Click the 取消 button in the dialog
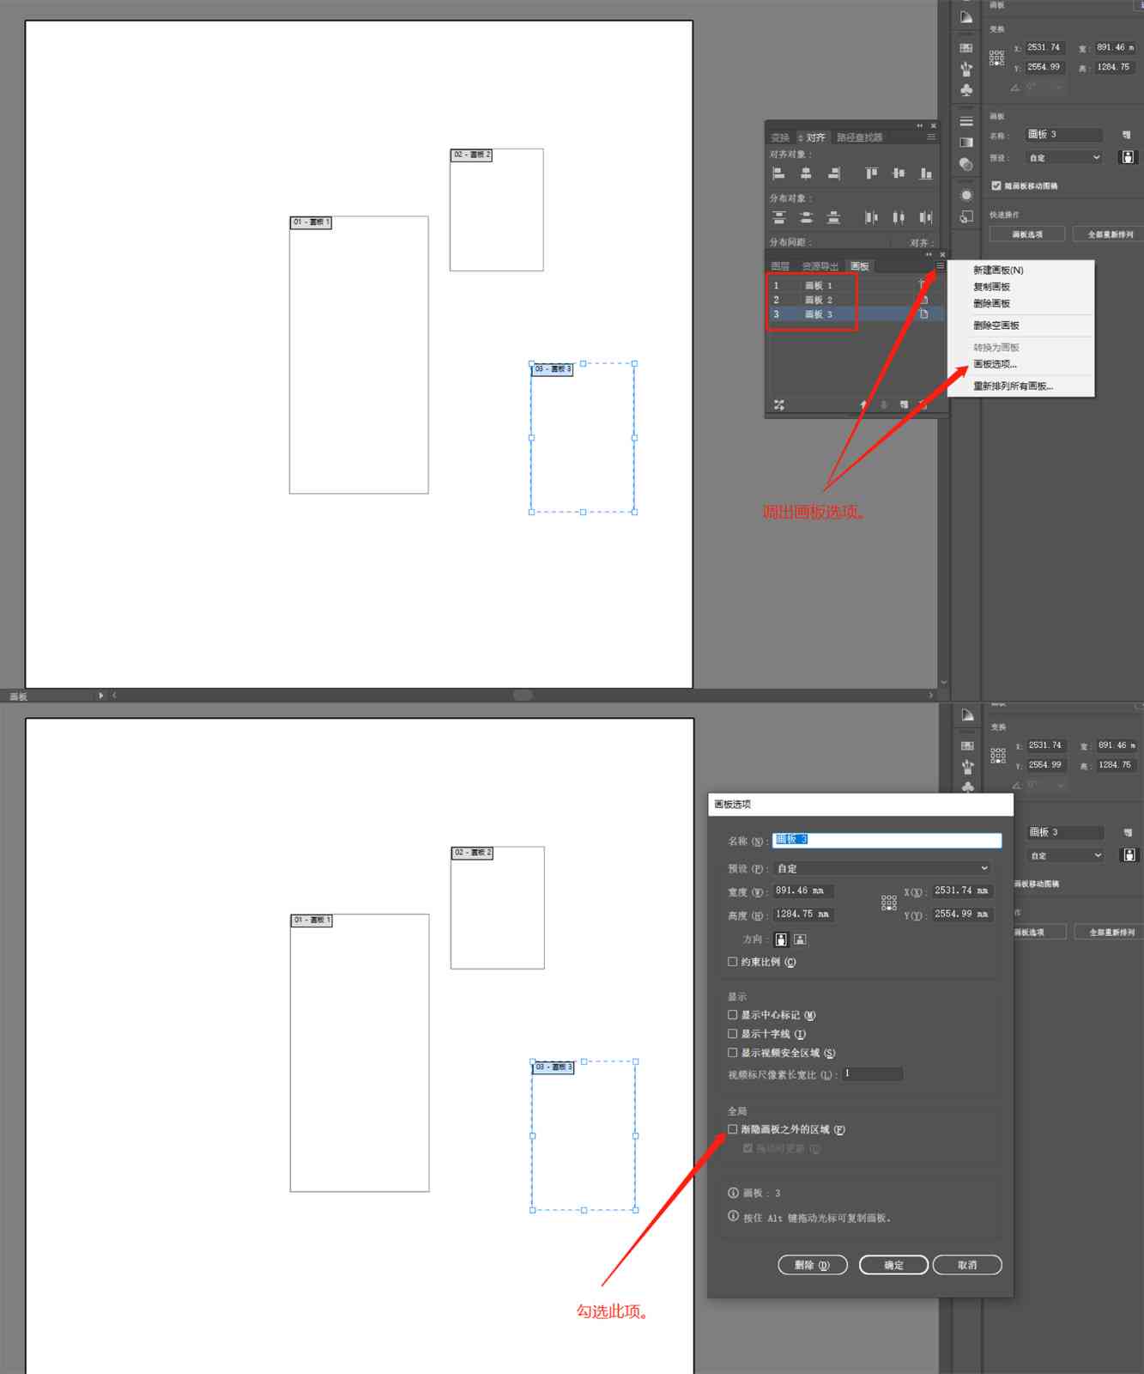Screen dimensions: 1144x1374 point(967,1265)
